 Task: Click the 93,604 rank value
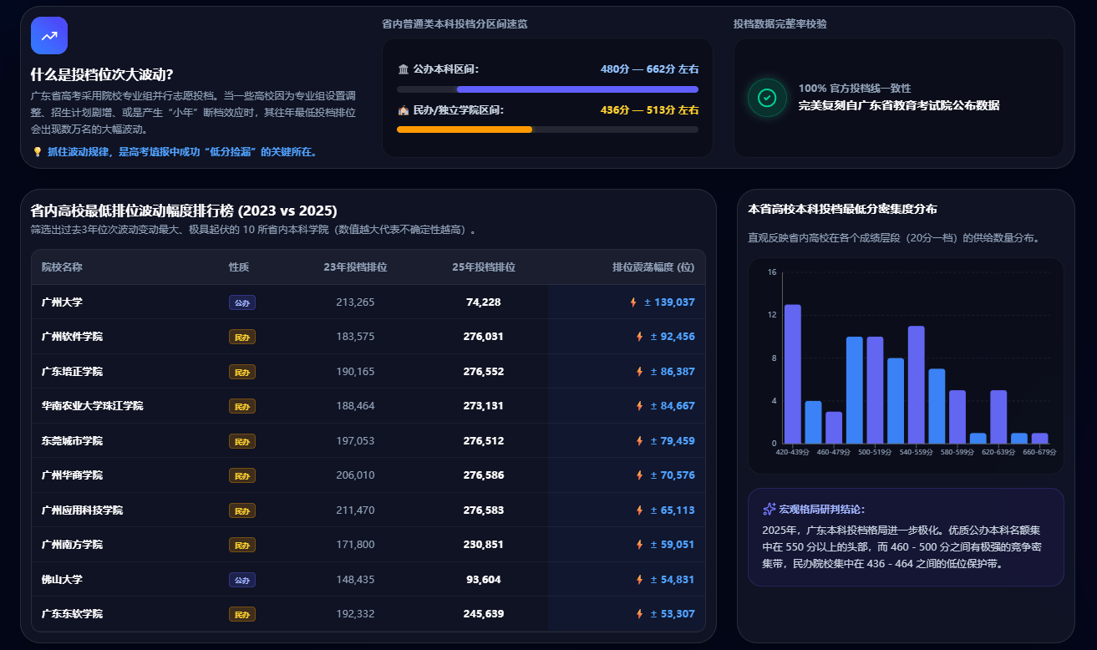pyautogui.click(x=484, y=580)
